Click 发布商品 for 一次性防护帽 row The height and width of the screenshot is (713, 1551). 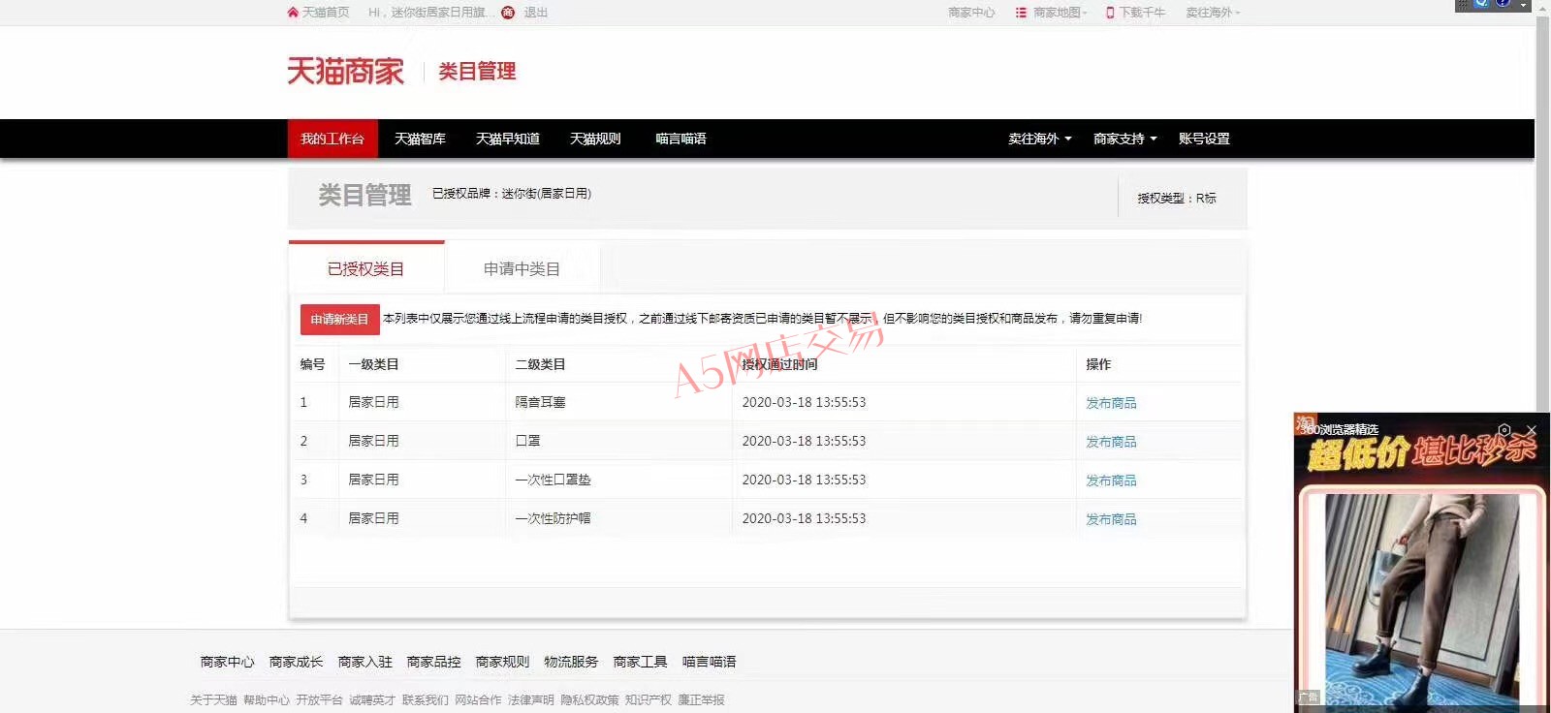(1111, 519)
